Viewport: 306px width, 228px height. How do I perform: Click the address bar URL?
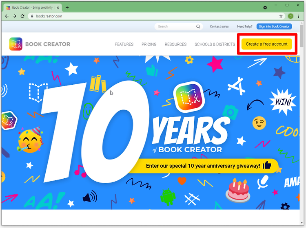tap(49, 16)
